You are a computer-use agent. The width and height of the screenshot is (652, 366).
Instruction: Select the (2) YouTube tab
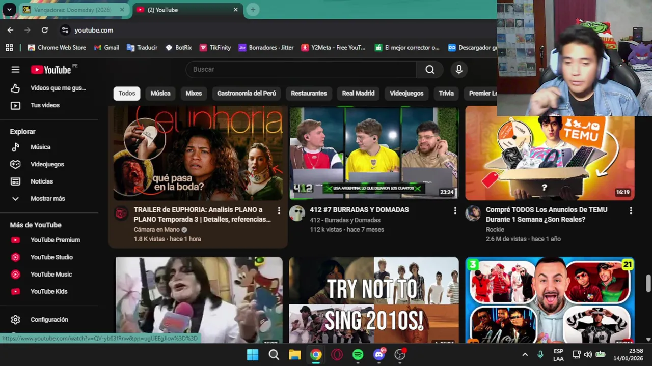[x=188, y=10]
